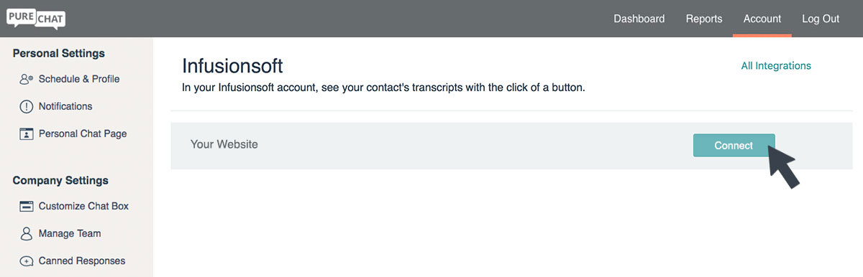
Task: Click the Canned Responses bubble icon
Action: [27, 261]
